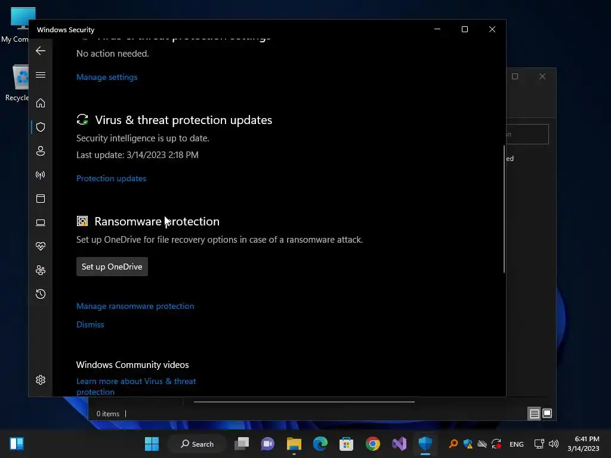Open Learn more about Virus & threat protection
611x458 pixels.
pos(136,386)
